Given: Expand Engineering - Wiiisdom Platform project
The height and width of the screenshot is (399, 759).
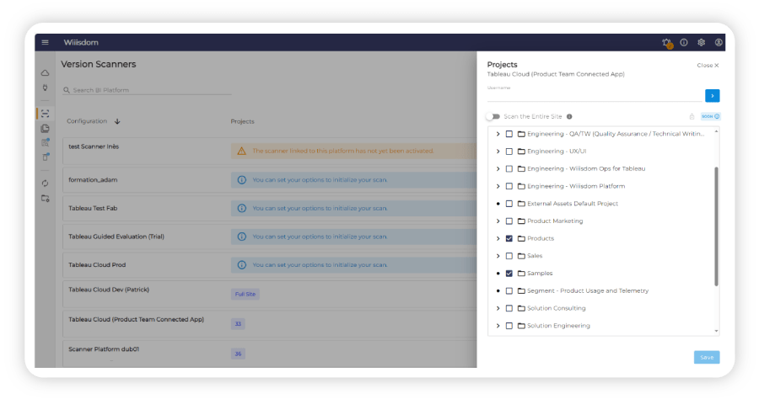Looking at the screenshot, I should (x=498, y=186).
